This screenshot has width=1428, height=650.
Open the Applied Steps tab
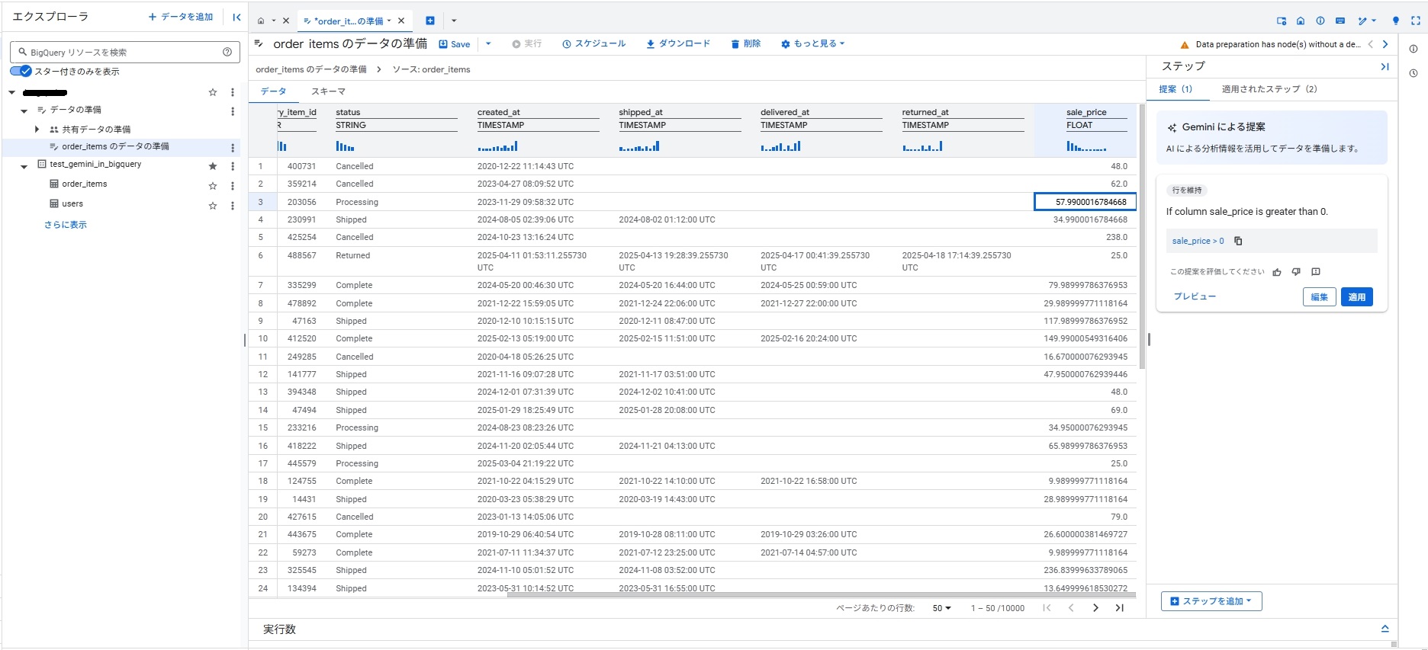pyautogui.click(x=1269, y=89)
